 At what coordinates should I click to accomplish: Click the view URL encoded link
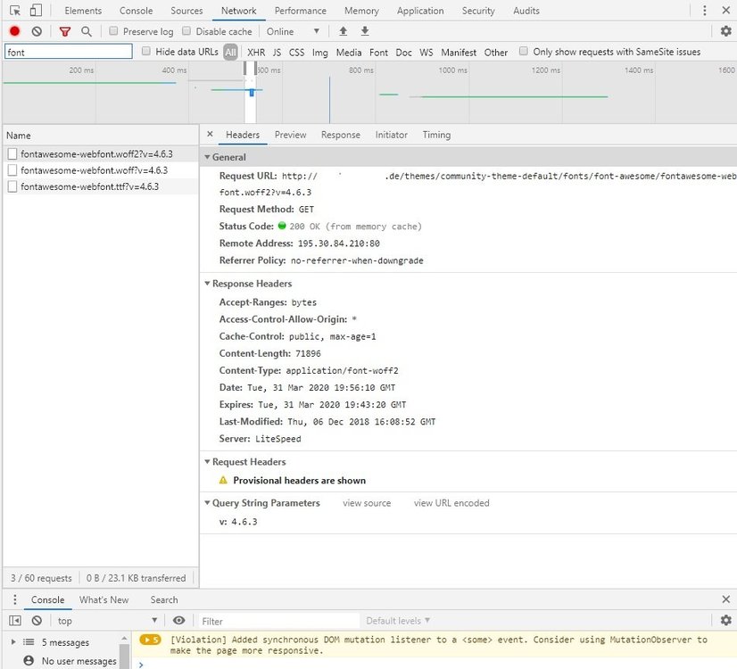point(451,503)
